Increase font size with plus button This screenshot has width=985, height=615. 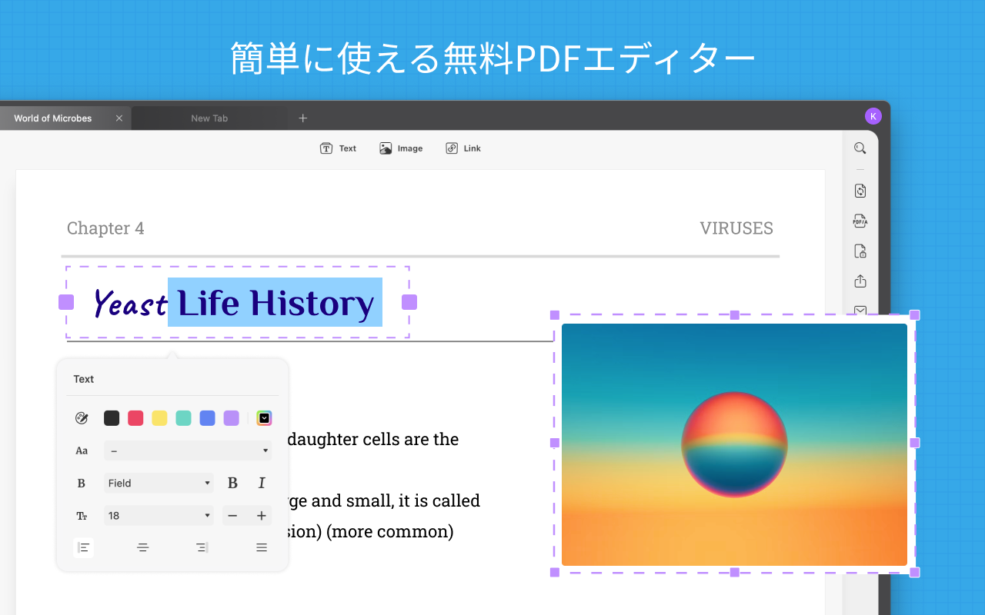[262, 516]
